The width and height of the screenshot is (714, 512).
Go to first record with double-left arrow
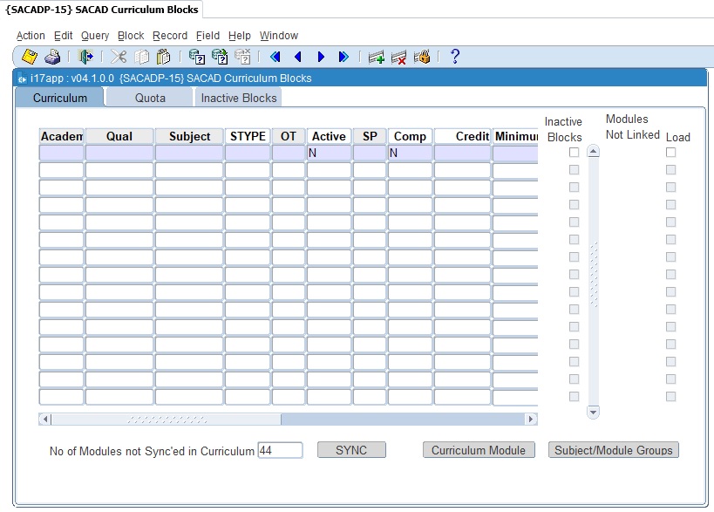tap(275, 57)
